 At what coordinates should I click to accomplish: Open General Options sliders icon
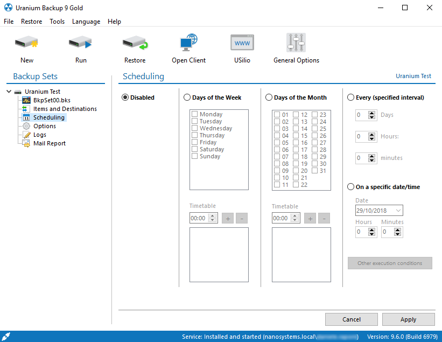coord(296,43)
